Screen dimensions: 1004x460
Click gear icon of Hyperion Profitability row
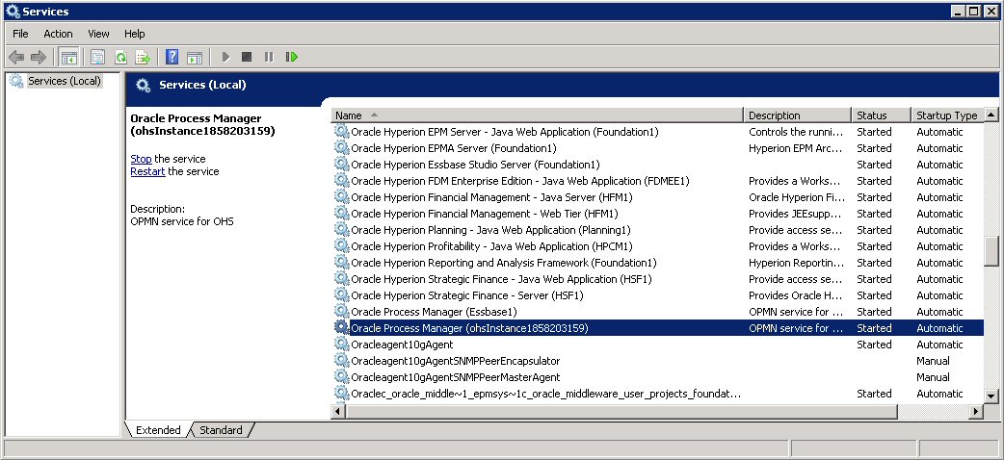pyautogui.click(x=342, y=246)
